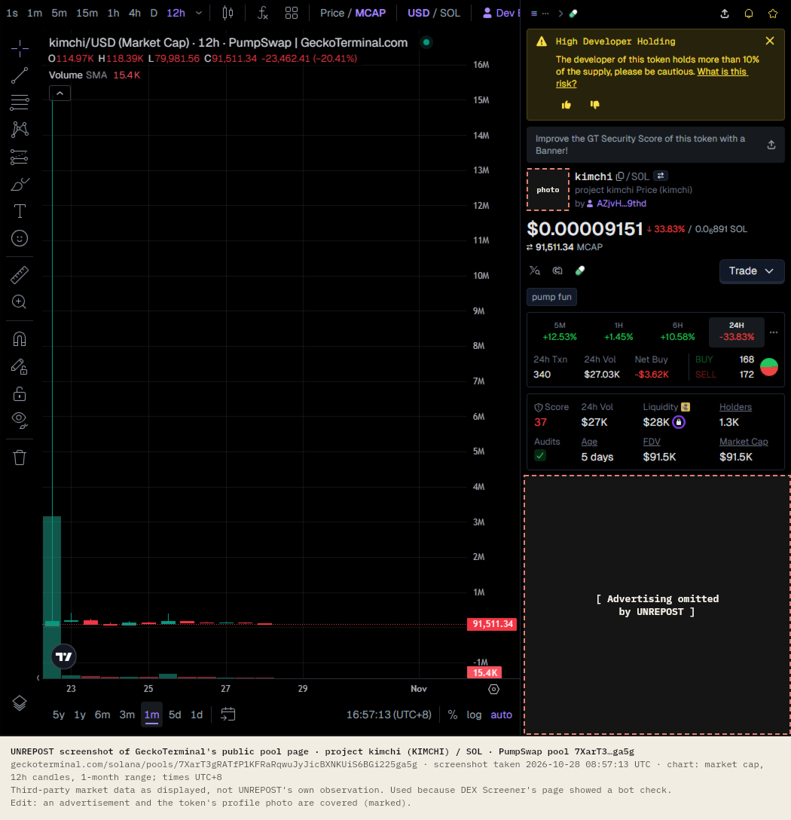Set chart currency to SOL
The height and width of the screenshot is (820, 791).
pyautogui.click(x=450, y=13)
